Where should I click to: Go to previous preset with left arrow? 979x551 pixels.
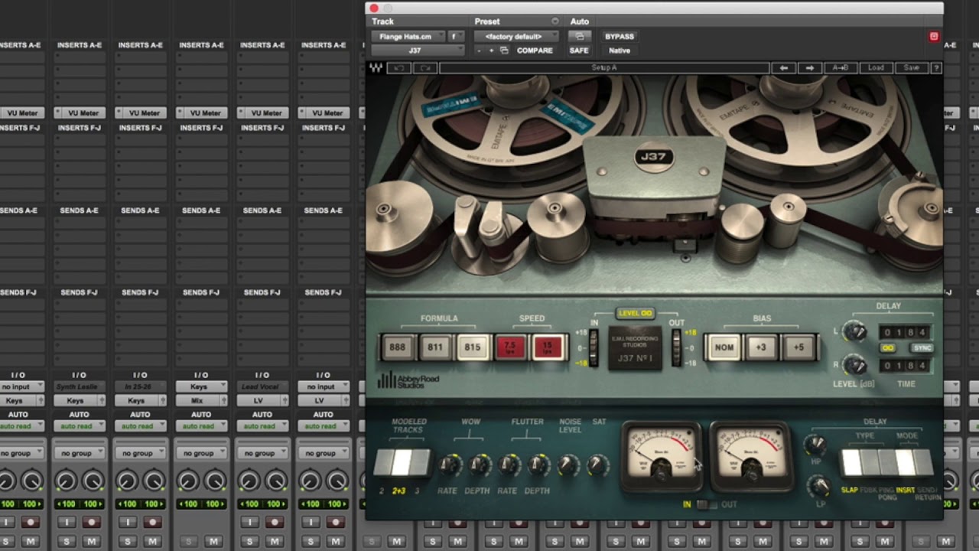784,68
